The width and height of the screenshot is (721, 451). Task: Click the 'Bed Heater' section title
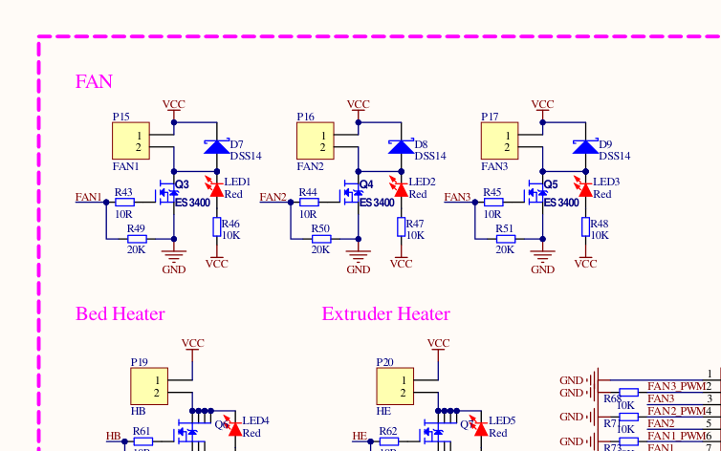(x=120, y=314)
